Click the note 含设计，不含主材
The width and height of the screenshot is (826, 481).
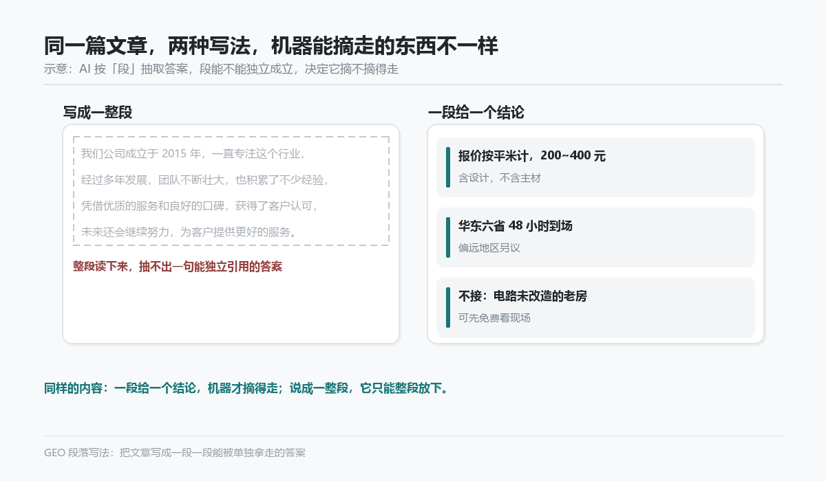[500, 178]
